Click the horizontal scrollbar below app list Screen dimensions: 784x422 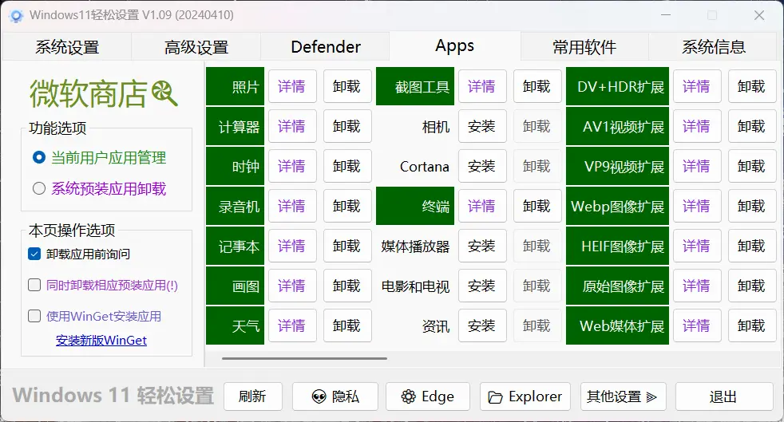coord(304,358)
